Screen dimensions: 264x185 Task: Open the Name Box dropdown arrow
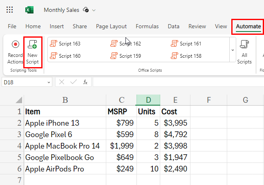tap(49, 82)
